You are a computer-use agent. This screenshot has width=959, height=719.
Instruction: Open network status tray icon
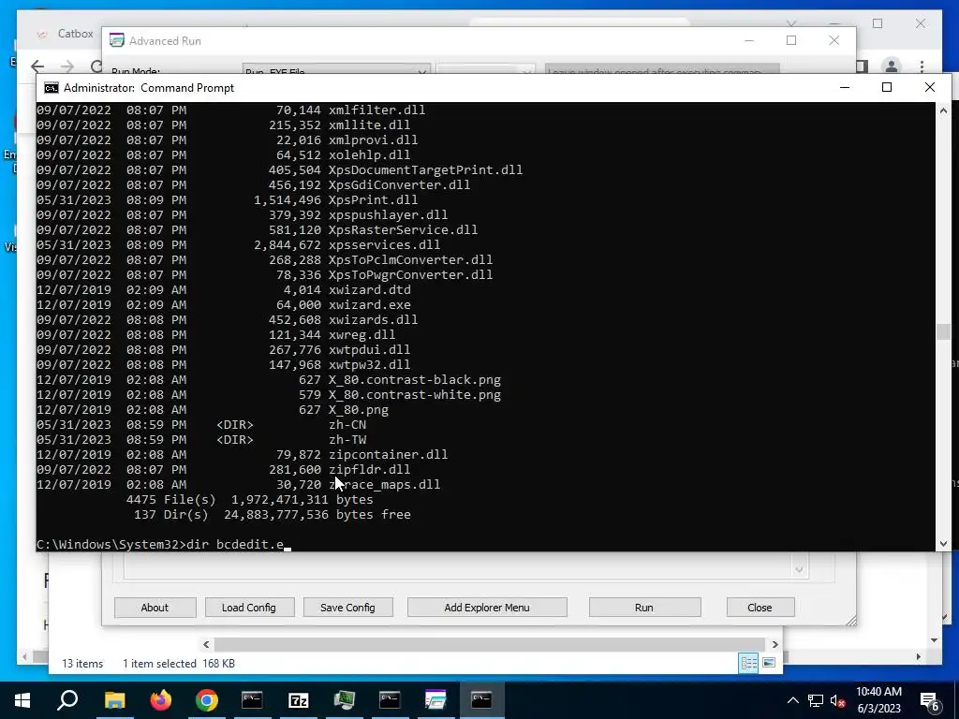[816, 700]
